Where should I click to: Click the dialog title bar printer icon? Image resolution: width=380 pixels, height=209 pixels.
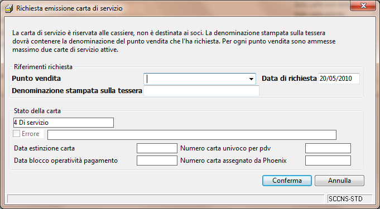click(9, 8)
